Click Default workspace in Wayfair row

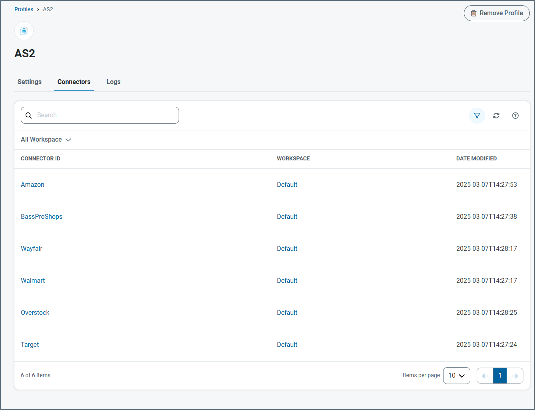(287, 248)
